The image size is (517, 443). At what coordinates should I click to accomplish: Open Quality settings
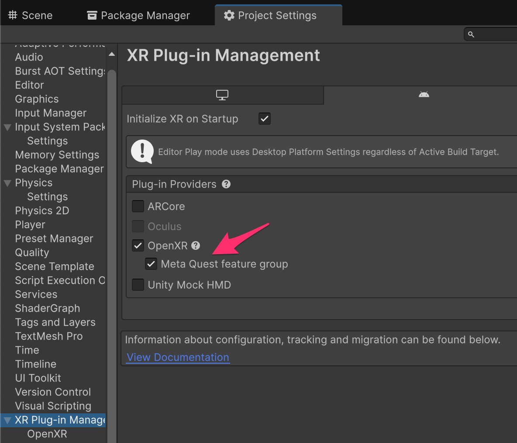point(32,252)
